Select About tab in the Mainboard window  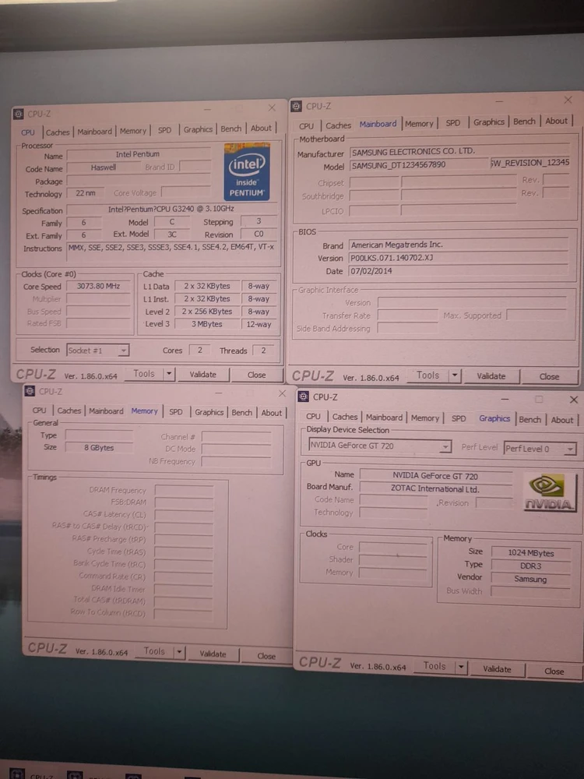point(556,121)
